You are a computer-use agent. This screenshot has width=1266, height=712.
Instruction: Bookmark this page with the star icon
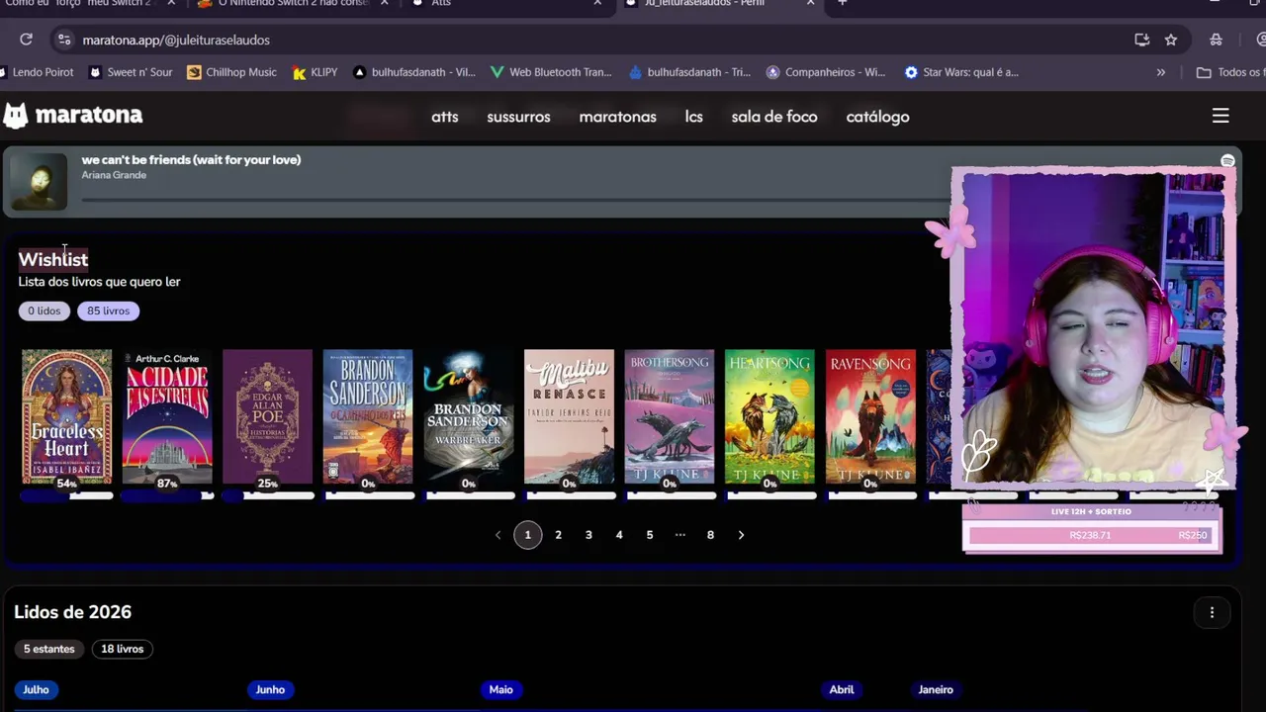pos(1171,40)
